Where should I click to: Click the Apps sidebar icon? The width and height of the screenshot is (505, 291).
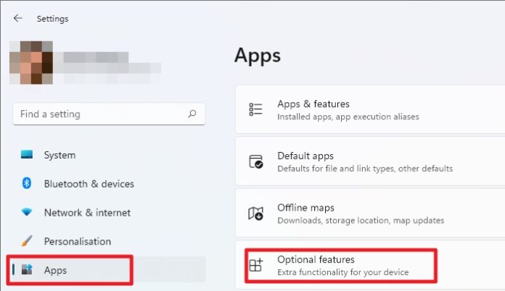pos(27,269)
